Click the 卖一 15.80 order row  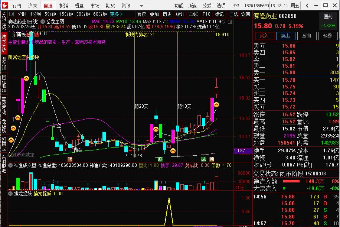pos(296,72)
